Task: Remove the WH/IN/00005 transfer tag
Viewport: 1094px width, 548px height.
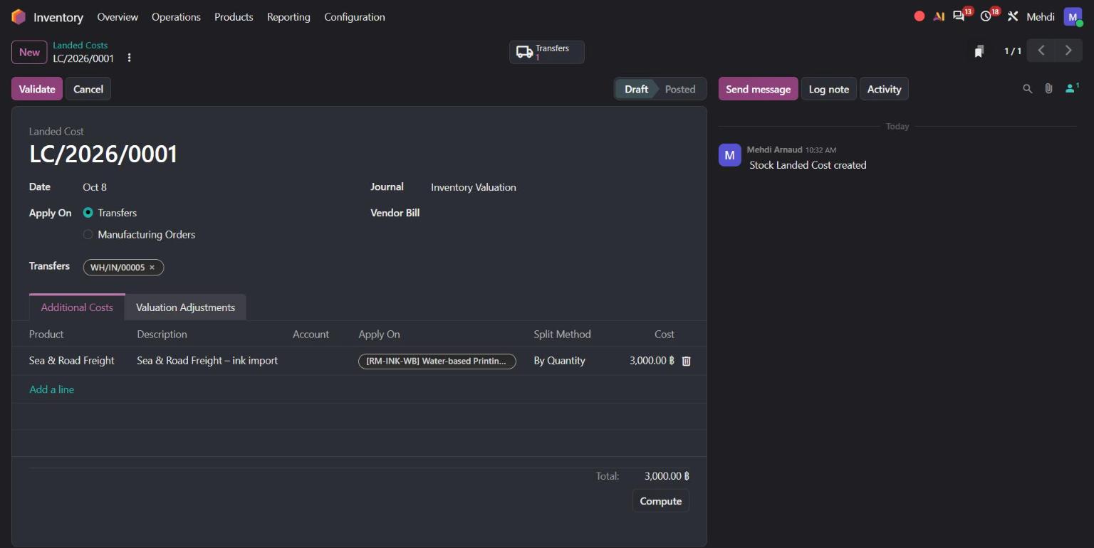Action: point(152,268)
